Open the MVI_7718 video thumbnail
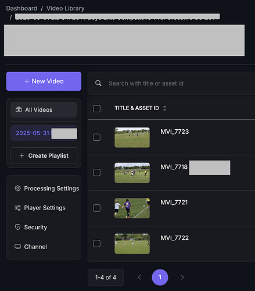 tap(132, 173)
